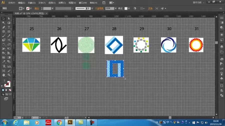Open the fill color dropdown in control bar
This screenshot has width=225, height=126.
point(23,8)
